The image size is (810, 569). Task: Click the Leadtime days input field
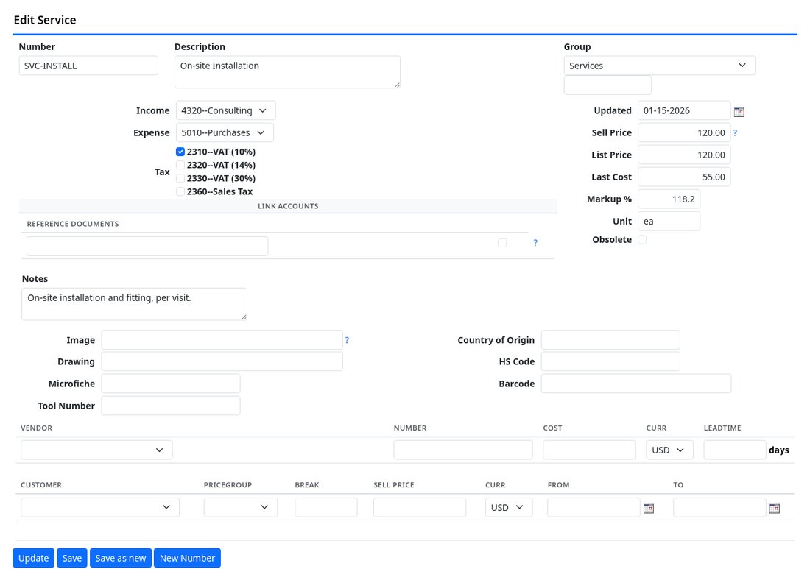pos(735,450)
